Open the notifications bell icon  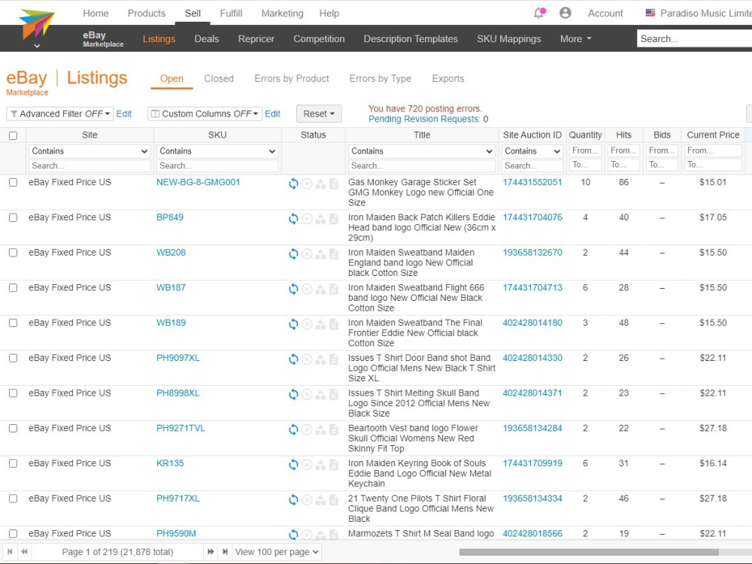pos(539,13)
